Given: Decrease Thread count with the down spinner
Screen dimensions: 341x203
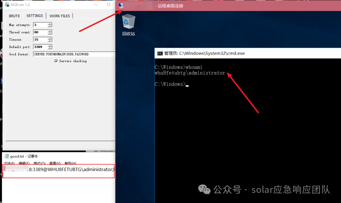Looking at the screenshot, I should (x=50, y=33).
